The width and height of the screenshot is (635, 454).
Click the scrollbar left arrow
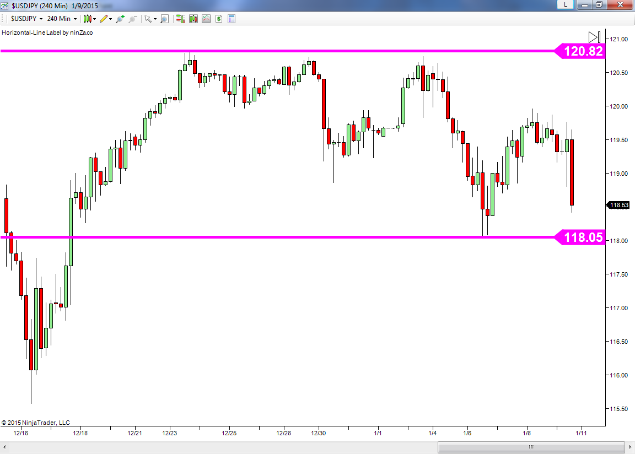(x=4, y=447)
